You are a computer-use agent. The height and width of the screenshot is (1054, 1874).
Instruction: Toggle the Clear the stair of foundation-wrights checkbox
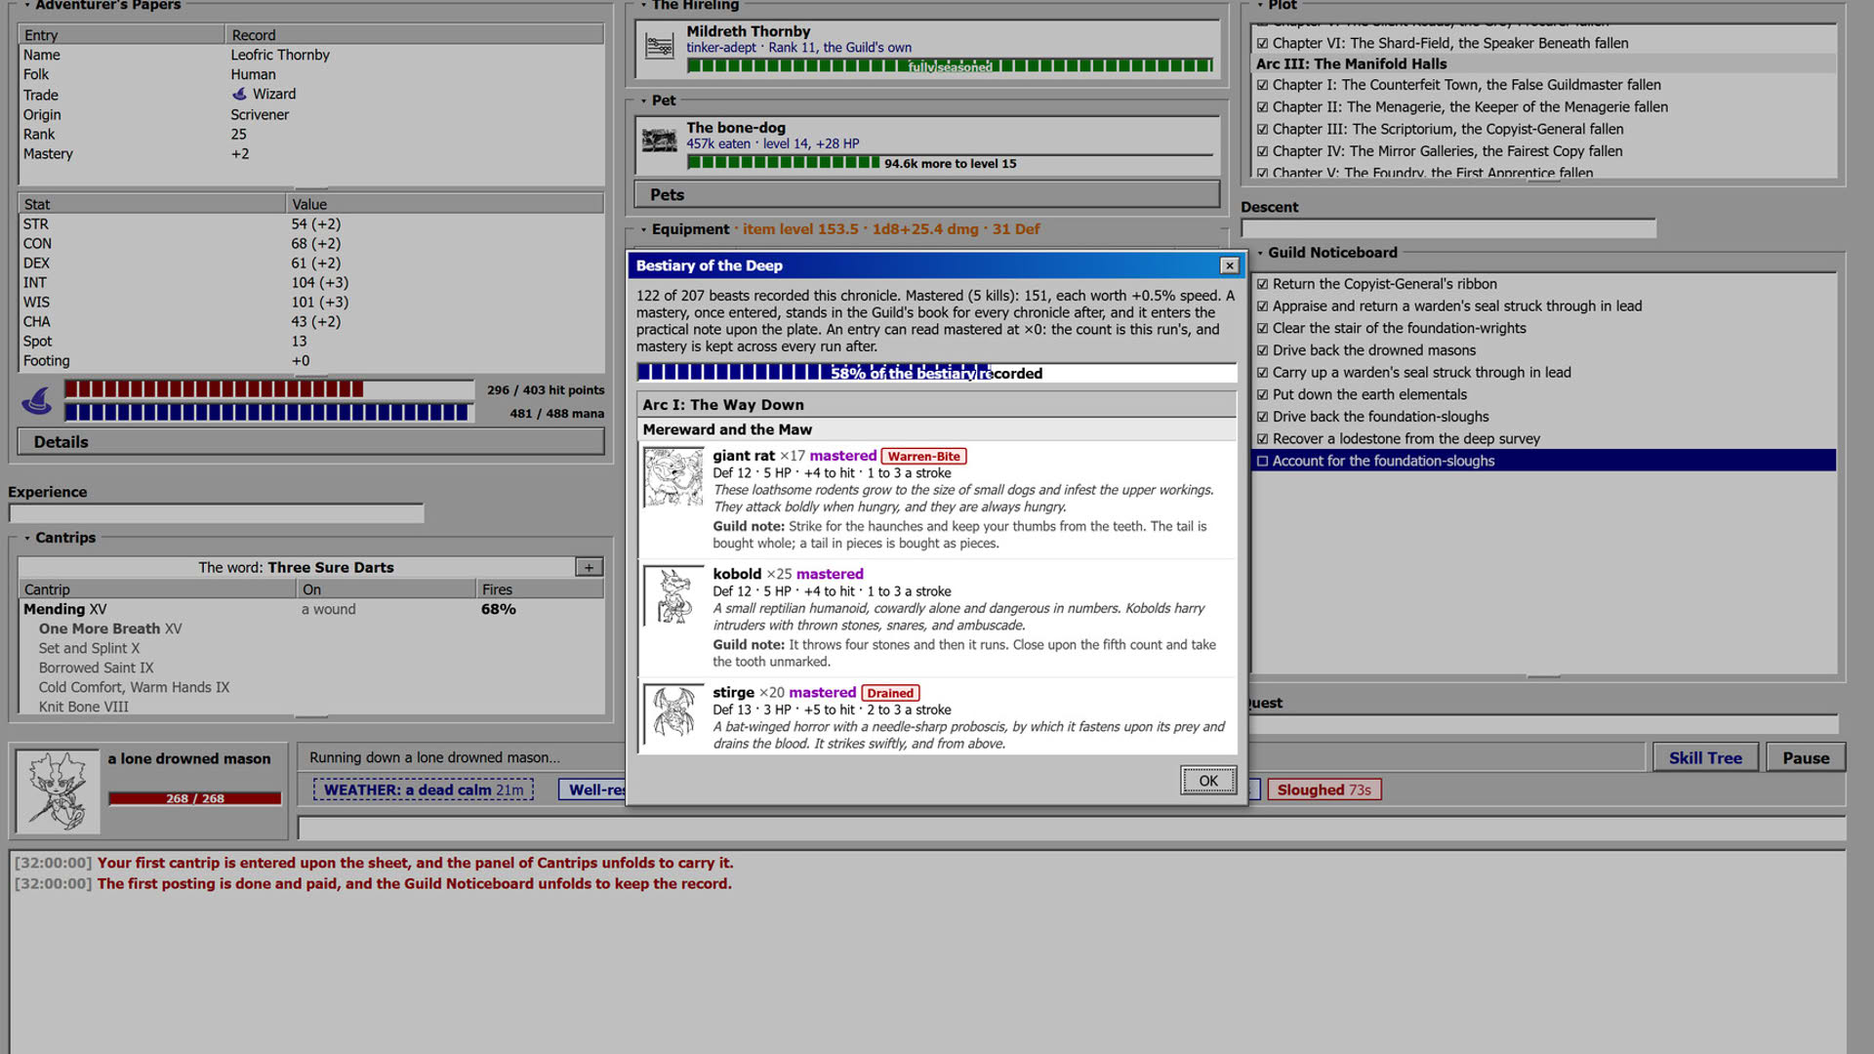tap(1262, 328)
